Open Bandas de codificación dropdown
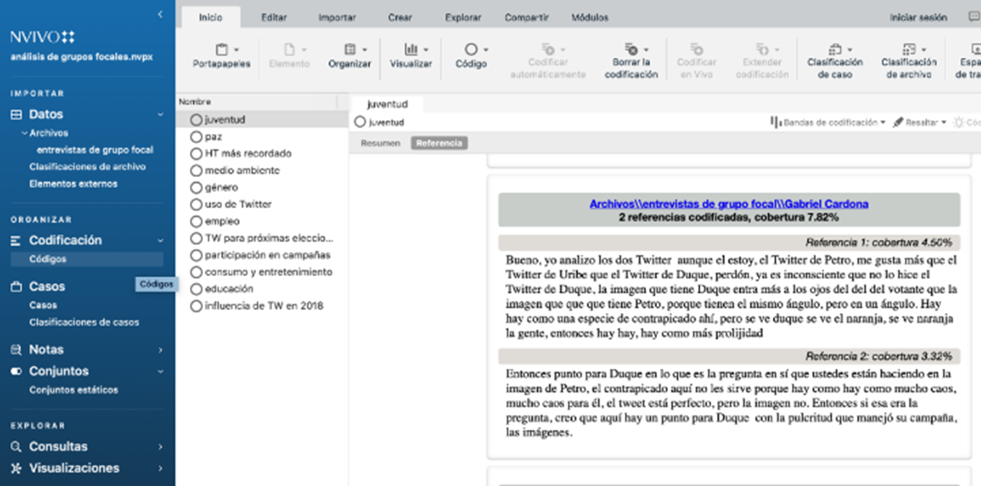Image resolution: width=981 pixels, height=486 pixels. coord(829,123)
